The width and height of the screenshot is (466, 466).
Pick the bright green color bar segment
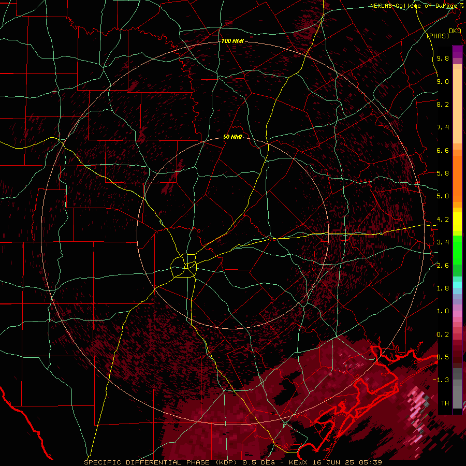[x=457, y=250]
